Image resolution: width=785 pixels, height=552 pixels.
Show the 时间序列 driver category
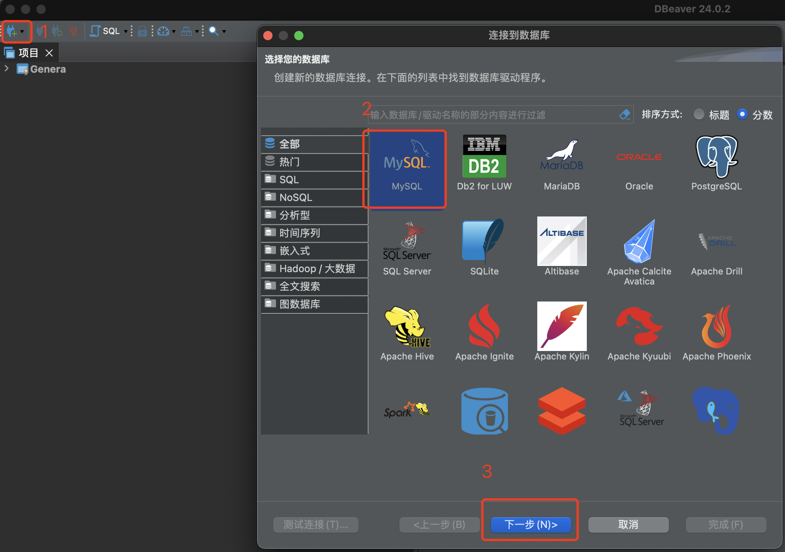pyautogui.click(x=314, y=233)
